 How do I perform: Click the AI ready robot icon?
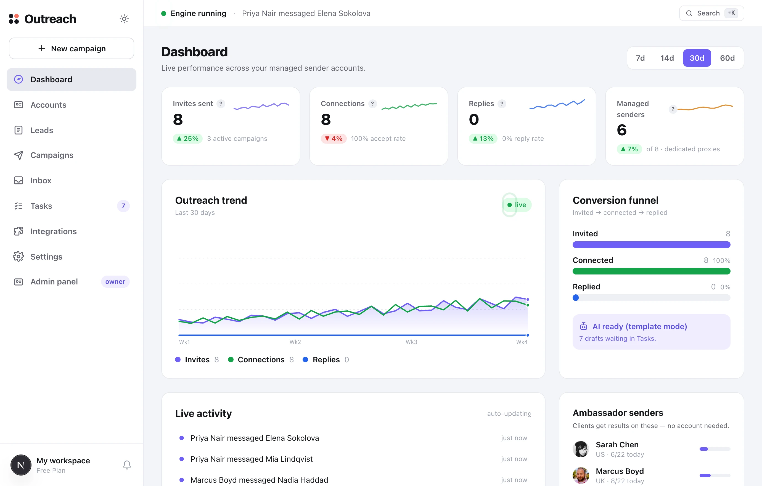(x=584, y=326)
